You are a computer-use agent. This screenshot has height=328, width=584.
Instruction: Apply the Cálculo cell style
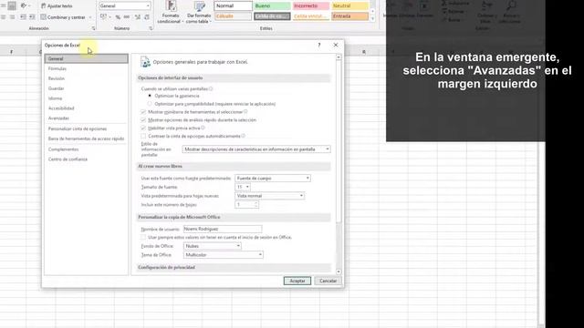[234, 16]
